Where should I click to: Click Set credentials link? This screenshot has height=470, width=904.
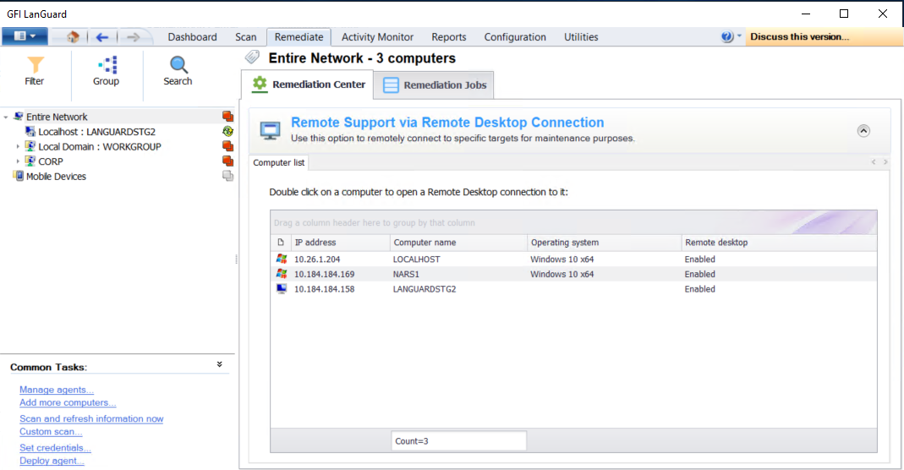click(55, 447)
